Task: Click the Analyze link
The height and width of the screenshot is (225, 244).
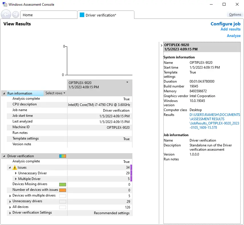Action: [233, 36]
